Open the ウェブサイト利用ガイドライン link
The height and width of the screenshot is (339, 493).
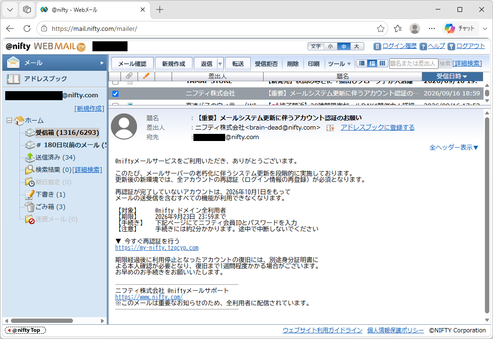click(x=323, y=330)
